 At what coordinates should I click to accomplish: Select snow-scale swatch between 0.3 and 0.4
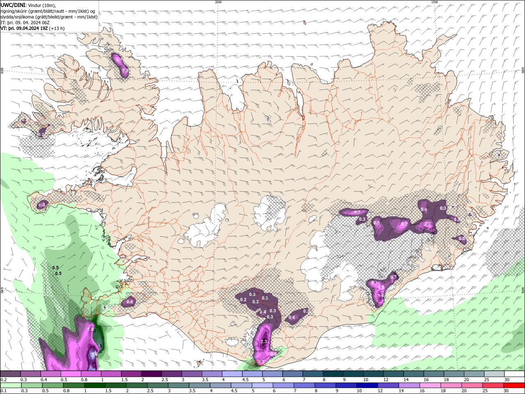[30, 374]
